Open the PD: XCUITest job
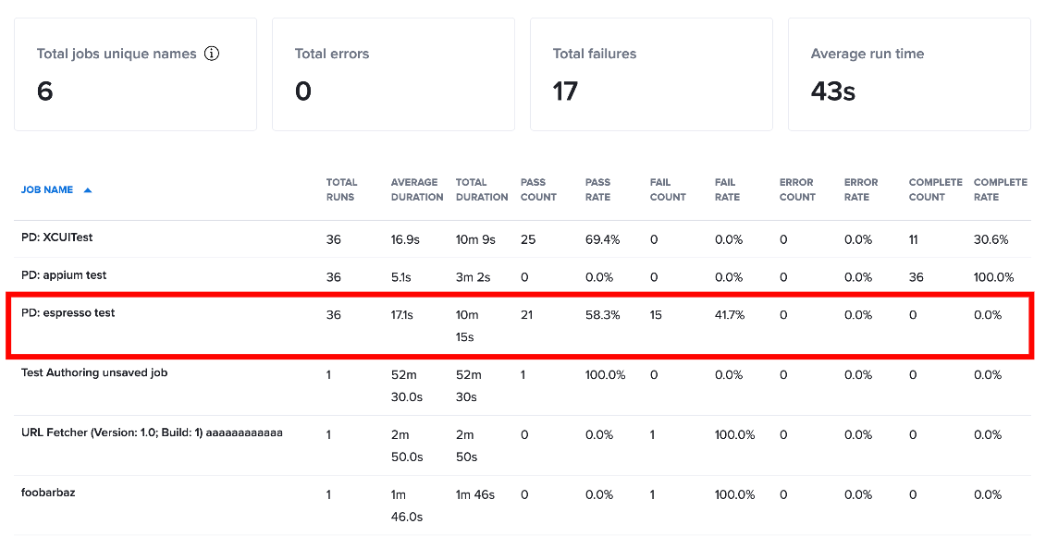Image resolution: width=1046 pixels, height=536 pixels. pos(56,238)
